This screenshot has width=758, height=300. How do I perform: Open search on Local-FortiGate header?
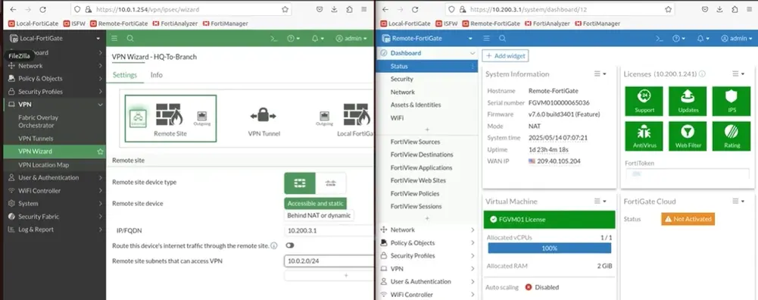point(130,38)
